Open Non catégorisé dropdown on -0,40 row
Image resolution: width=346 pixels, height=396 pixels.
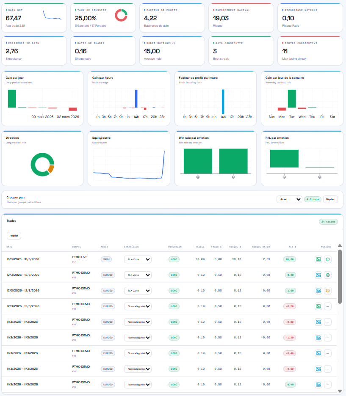(138, 353)
